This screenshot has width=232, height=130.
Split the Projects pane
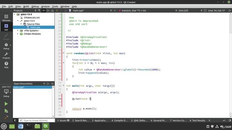(48, 10)
